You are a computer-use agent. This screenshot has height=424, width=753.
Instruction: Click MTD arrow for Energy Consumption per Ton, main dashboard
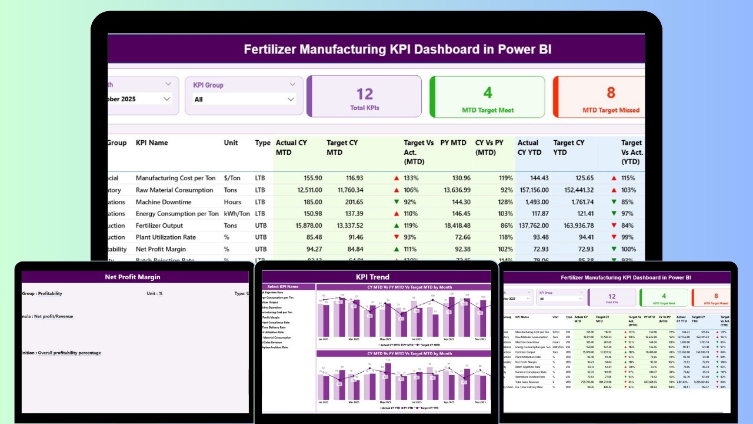[397, 213]
